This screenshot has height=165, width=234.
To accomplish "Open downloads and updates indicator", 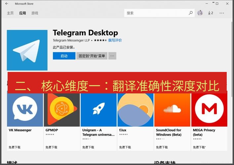I will pyautogui.click(x=211, y=13).
